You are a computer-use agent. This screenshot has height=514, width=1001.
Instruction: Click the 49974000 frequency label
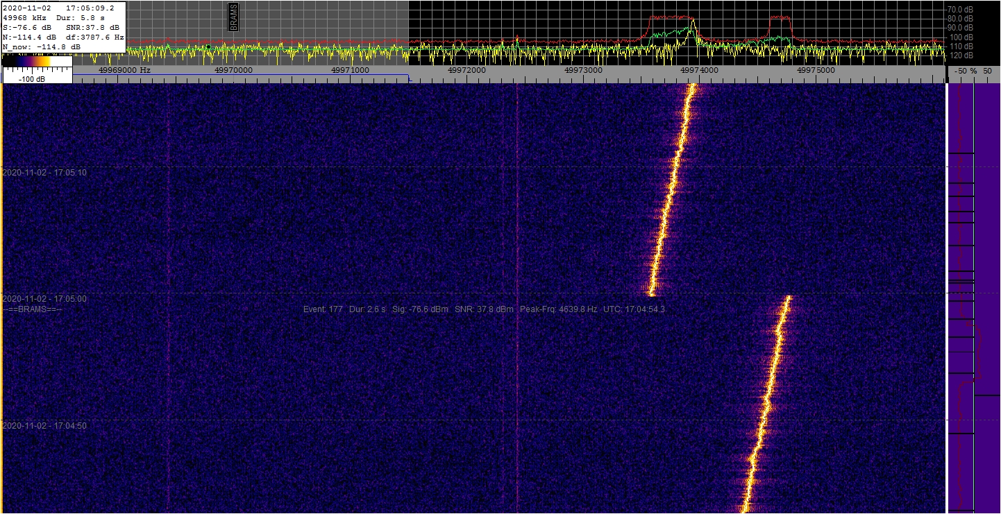click(699, 70)
